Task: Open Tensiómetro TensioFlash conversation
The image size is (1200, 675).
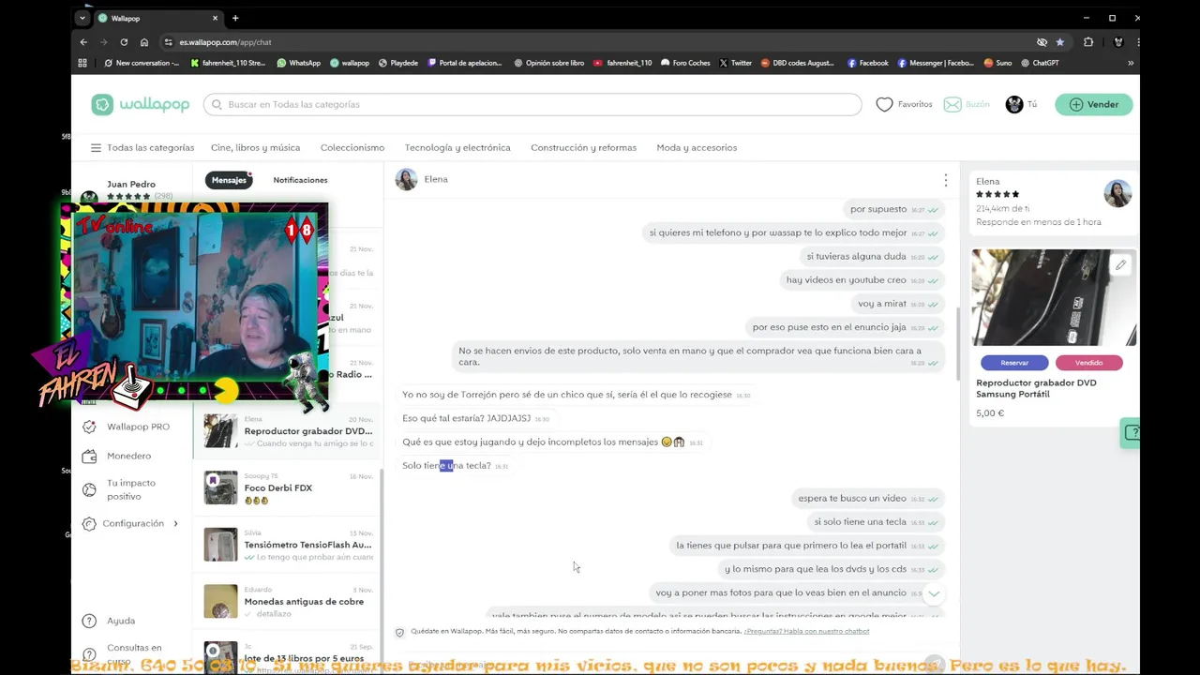Action: 288,545
